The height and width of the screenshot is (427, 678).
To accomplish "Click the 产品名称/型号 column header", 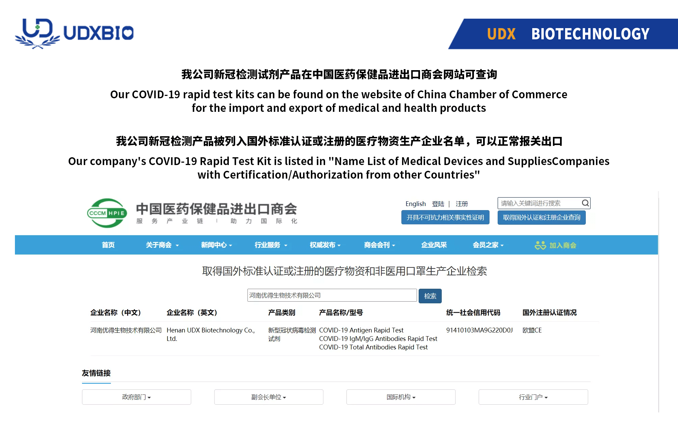I will click(341, 312).
